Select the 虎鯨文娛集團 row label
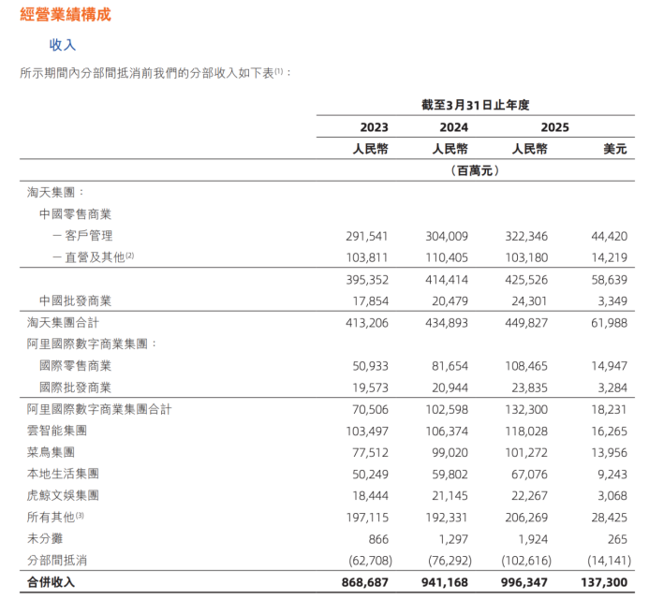 click(63, 495)
